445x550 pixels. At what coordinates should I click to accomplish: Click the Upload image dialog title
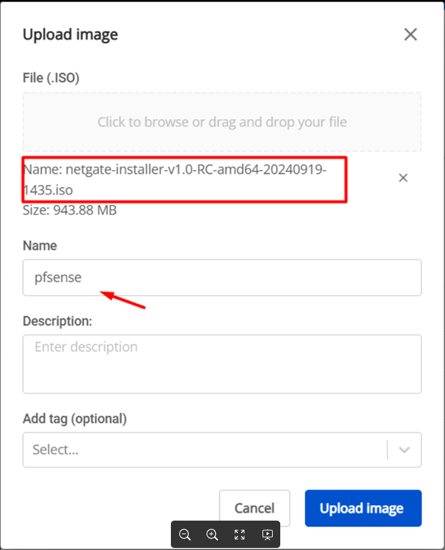pos(70,34)
